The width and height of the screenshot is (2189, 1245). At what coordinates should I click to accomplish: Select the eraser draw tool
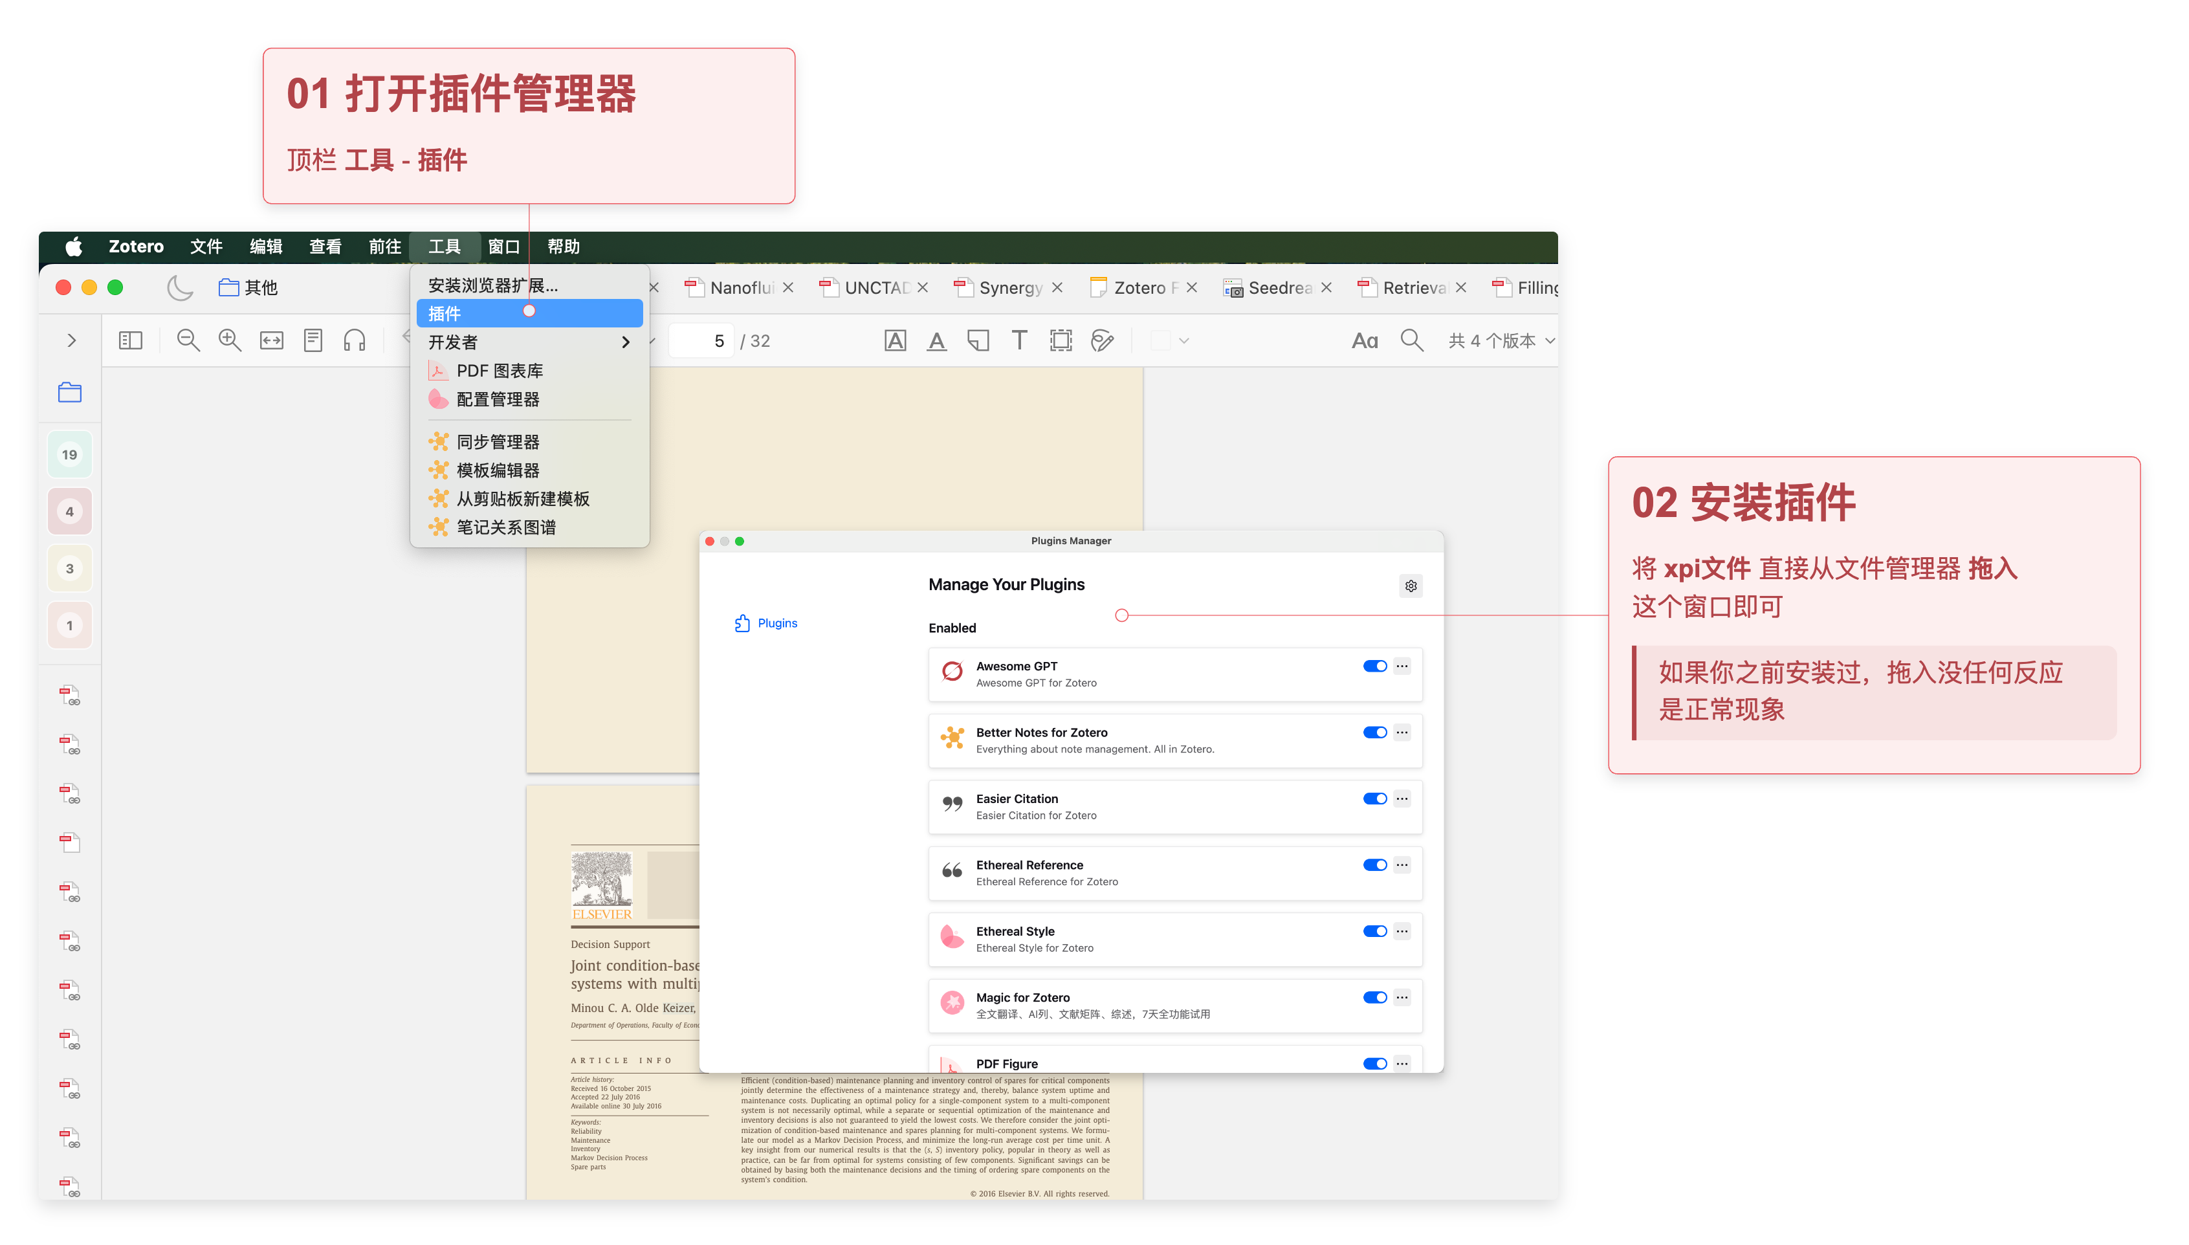1102,341
